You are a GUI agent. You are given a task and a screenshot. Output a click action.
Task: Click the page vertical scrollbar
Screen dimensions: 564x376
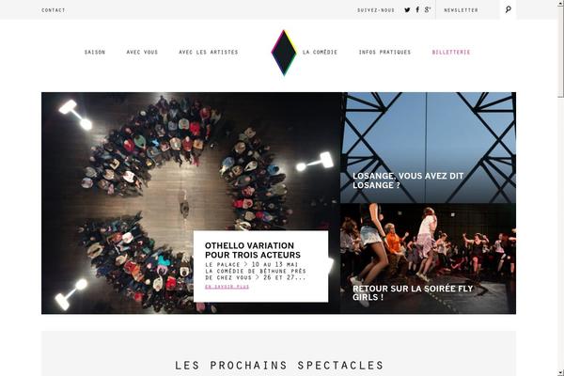pos(561,188)
